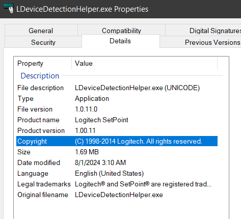The image size is (241, 219).
Task: Switch to the General tab
Action: (41, 31)
